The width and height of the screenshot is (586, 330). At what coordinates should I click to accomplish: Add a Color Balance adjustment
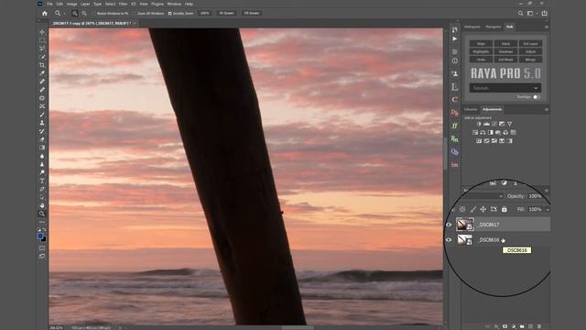tap(483, 132)
